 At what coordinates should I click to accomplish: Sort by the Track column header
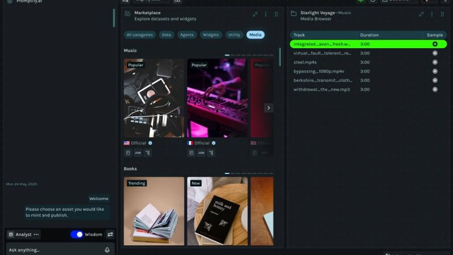point(299,35)
